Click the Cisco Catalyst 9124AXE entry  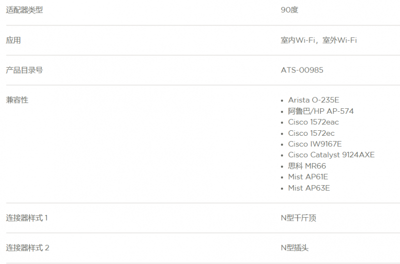tap(331, 155)
